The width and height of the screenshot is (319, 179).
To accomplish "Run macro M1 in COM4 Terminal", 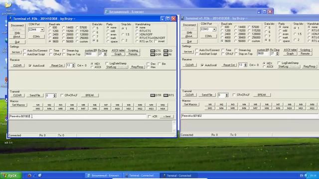I will [38, 105].
